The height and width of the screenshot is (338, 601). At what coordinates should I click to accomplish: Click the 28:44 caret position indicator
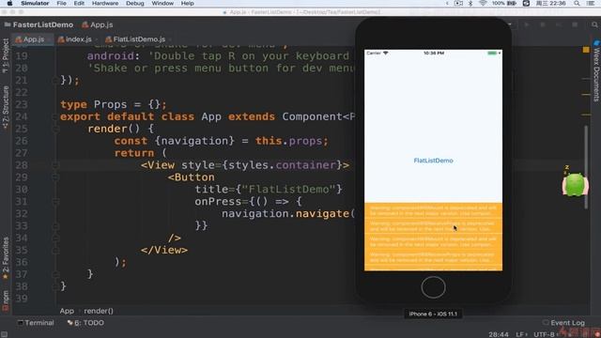tap(499, 334)
